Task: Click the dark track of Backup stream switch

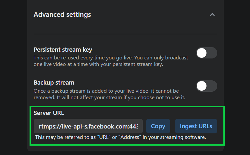Action: [212, 86]
